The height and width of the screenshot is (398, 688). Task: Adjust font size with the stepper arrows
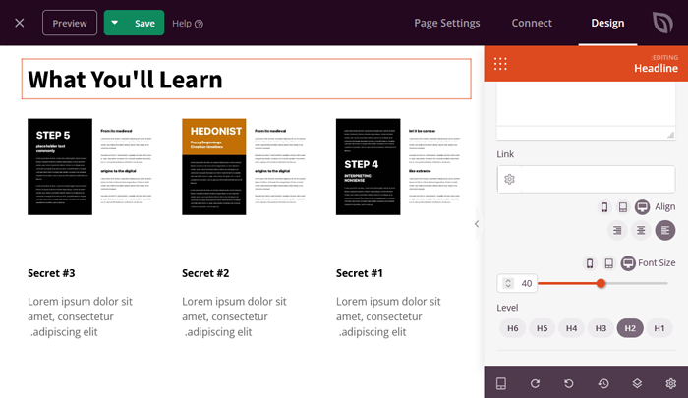[x=507, y=283]
